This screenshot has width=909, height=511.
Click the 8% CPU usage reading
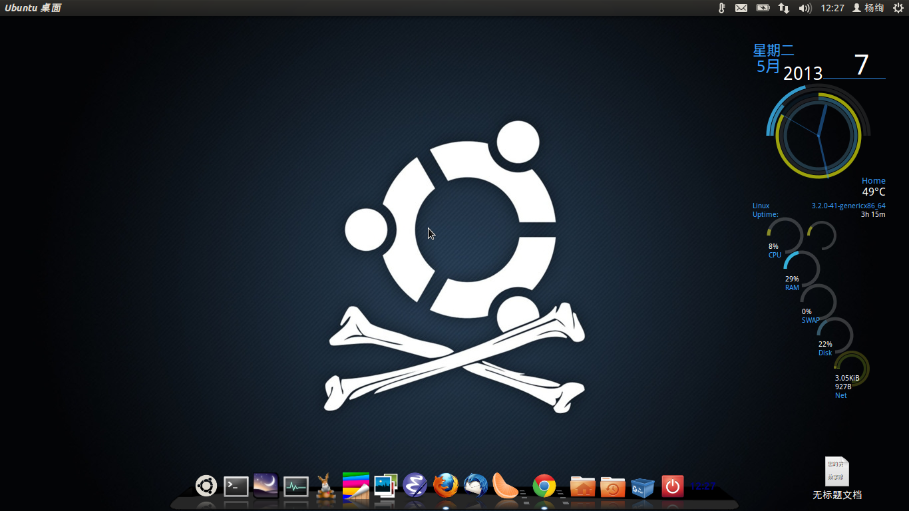click(773, 247)
